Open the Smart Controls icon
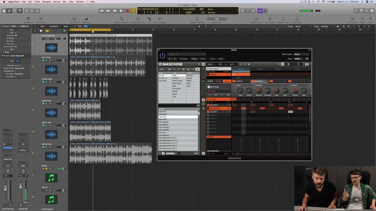 26,11
